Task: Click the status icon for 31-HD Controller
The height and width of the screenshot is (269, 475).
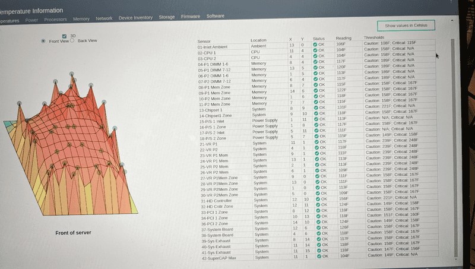Action: 317,200
